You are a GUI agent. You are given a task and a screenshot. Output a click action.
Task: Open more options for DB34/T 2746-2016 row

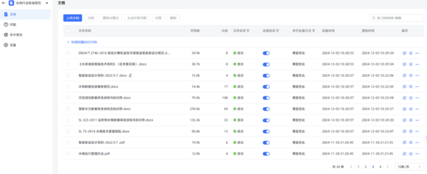click(417, 53)
